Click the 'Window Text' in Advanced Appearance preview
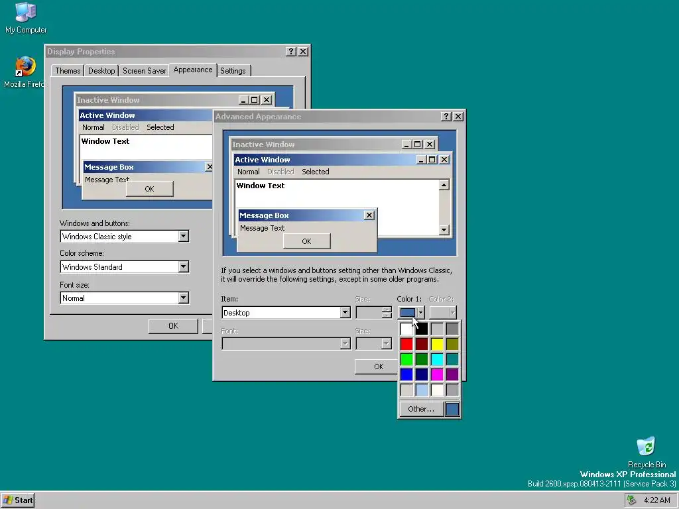 260,186
